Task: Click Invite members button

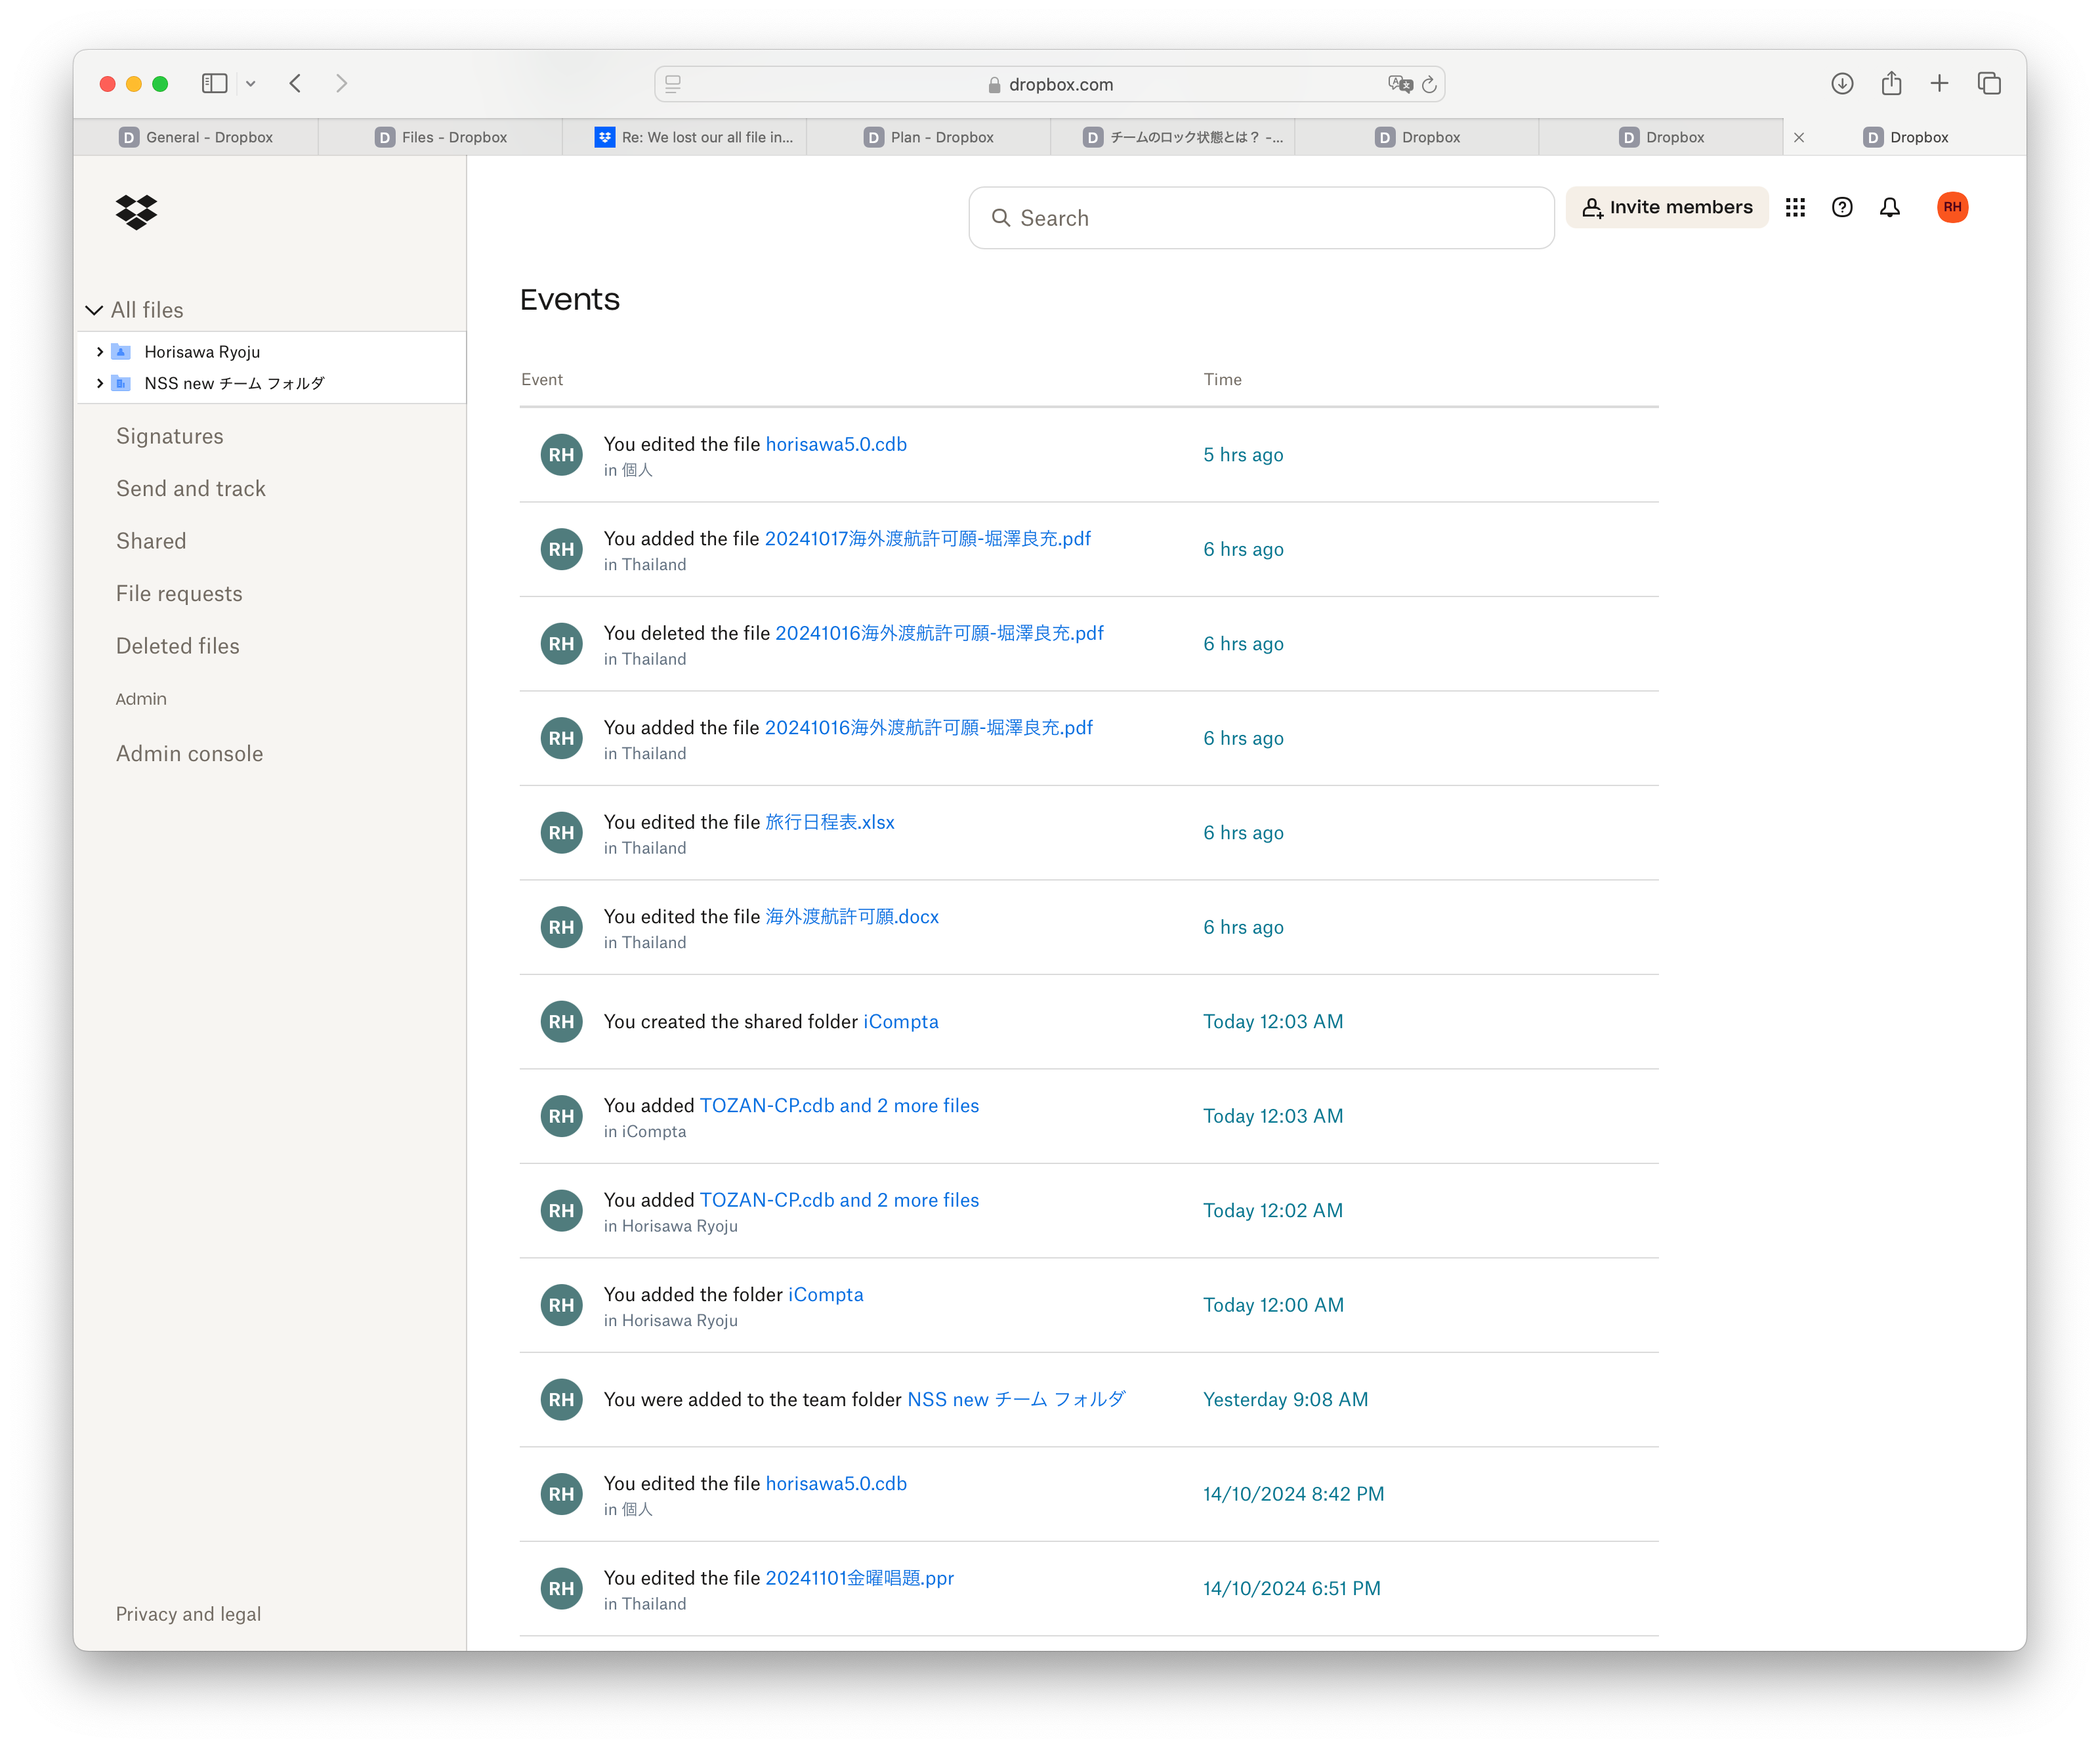Action: [1666, 207]
